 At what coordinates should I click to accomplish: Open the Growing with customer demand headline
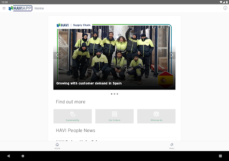pyautogui.click(x=89, y=83)
